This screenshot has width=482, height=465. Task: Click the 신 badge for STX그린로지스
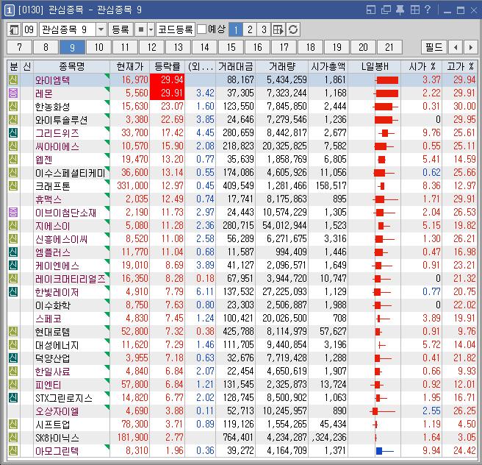point(13,397)
